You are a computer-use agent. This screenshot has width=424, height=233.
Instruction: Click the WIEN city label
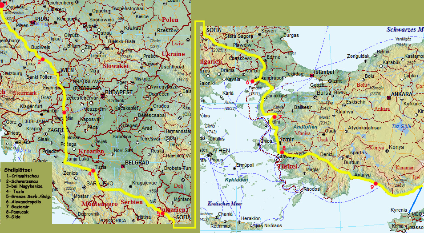(x=66, y=70)
